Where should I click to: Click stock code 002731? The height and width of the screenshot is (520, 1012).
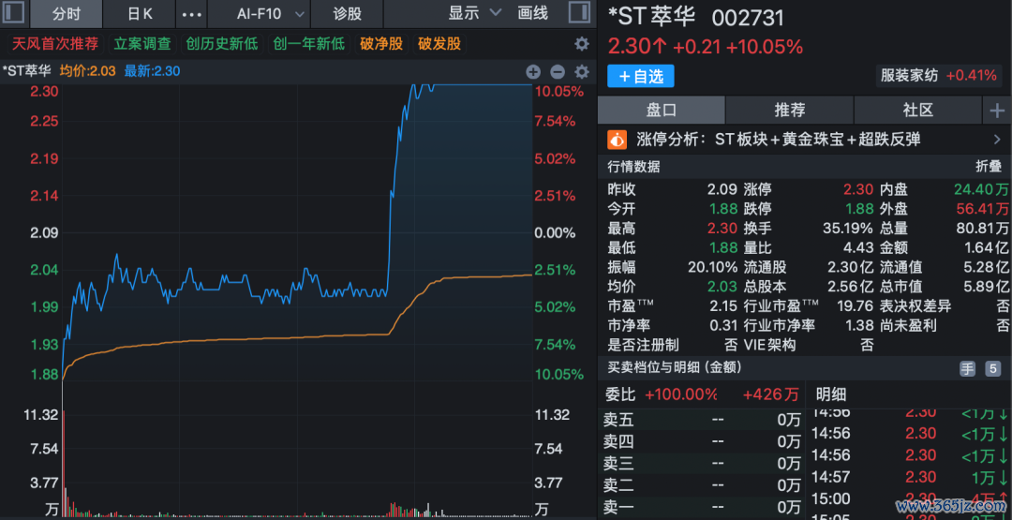[748, 18]
